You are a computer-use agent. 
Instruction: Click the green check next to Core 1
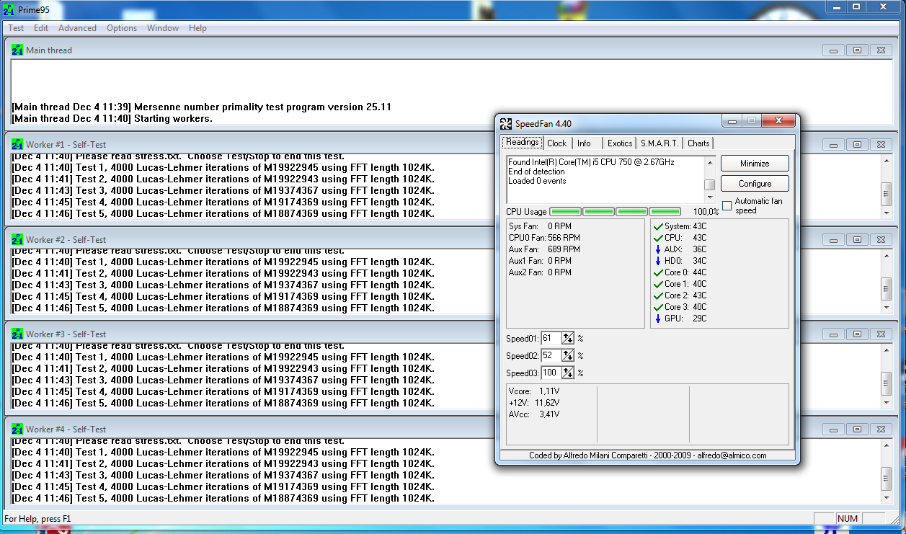(x=658, y=284)
